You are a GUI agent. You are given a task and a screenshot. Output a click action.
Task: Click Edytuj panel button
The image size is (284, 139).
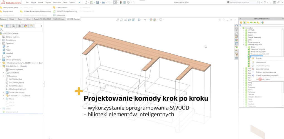(6, 11)
